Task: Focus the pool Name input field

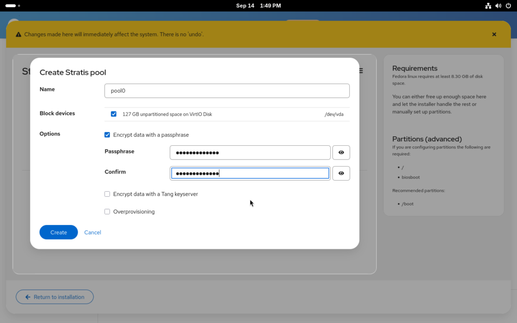Action: tap(227, 91)
